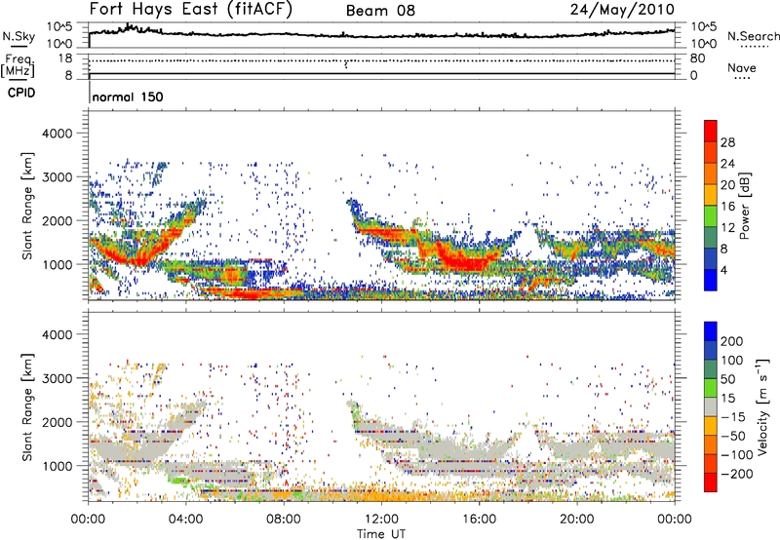Click 'Slant Range [km]' label of velocity panel
The height and width of the screenshot is (540, 780).
(x=27, y=407)
